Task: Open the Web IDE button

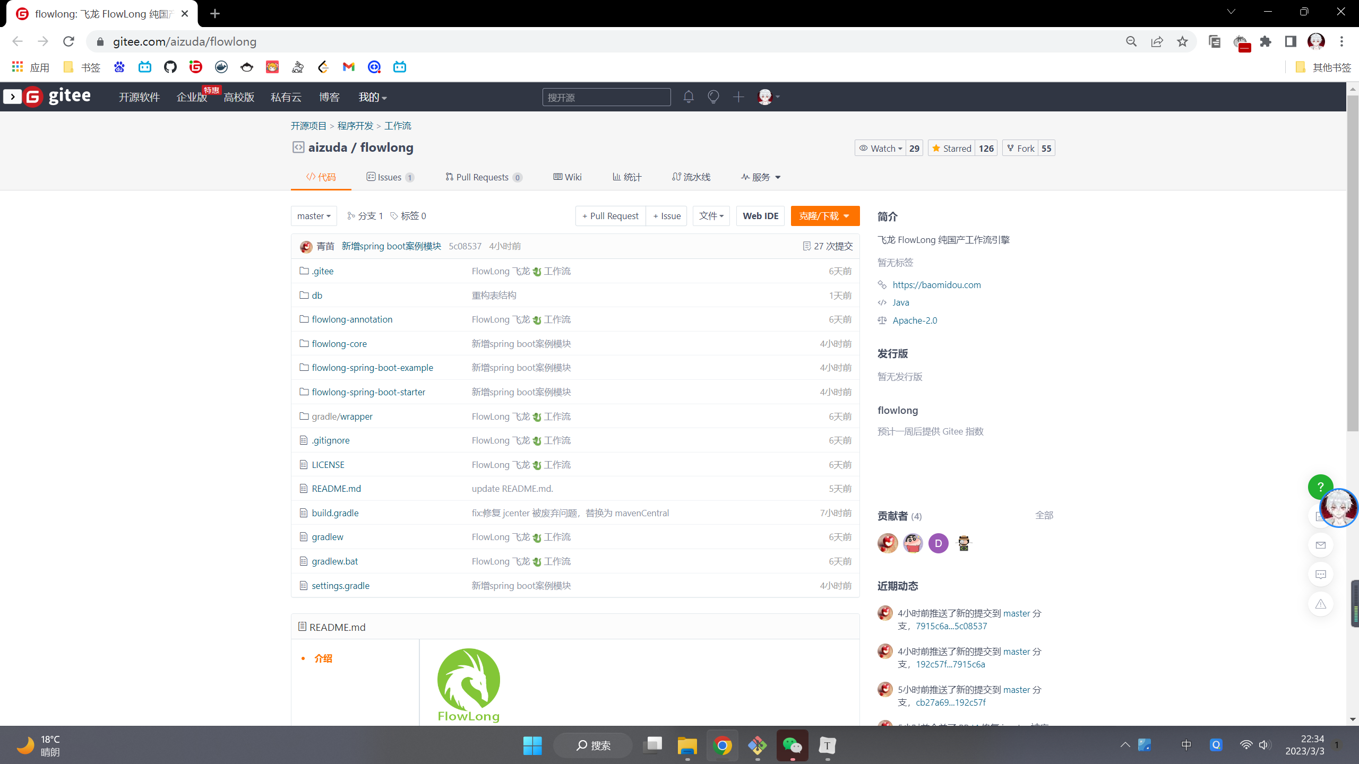Action: click(x=760, y=216)
